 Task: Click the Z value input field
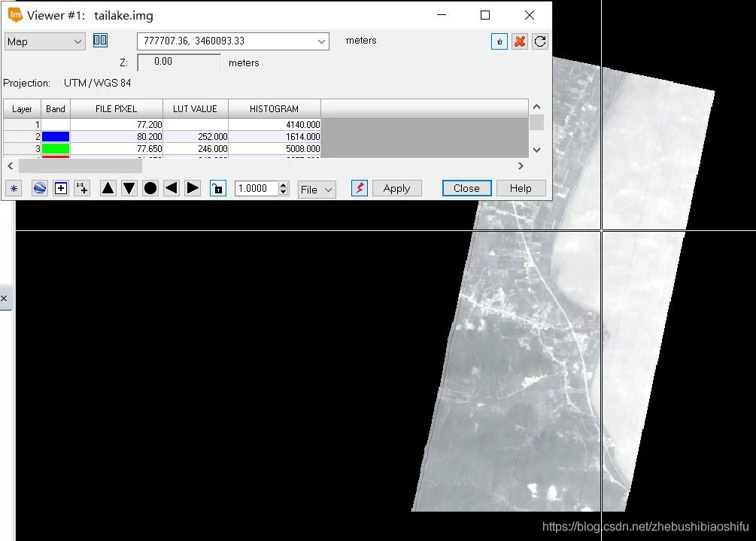click(179, 62)
